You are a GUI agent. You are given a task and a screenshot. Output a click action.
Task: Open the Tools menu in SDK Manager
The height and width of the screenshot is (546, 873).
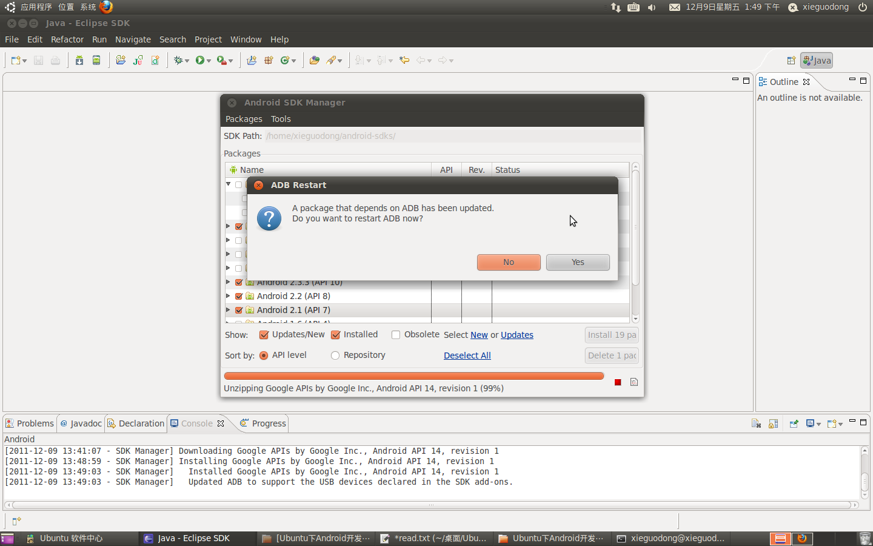(x=281, y=119)
